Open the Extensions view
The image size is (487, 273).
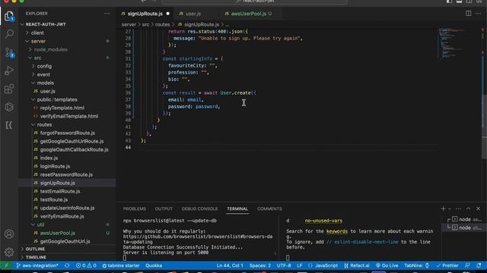tap(9, 89)
